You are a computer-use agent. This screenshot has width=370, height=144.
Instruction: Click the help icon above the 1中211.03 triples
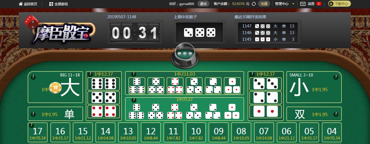134,74
